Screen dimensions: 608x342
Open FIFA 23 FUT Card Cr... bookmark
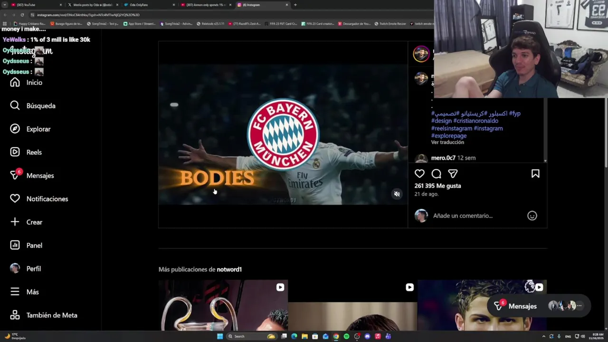pos(281,24)
